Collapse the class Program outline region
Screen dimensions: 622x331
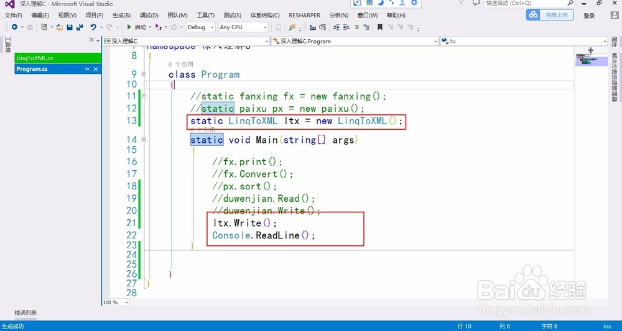point(144,74)
